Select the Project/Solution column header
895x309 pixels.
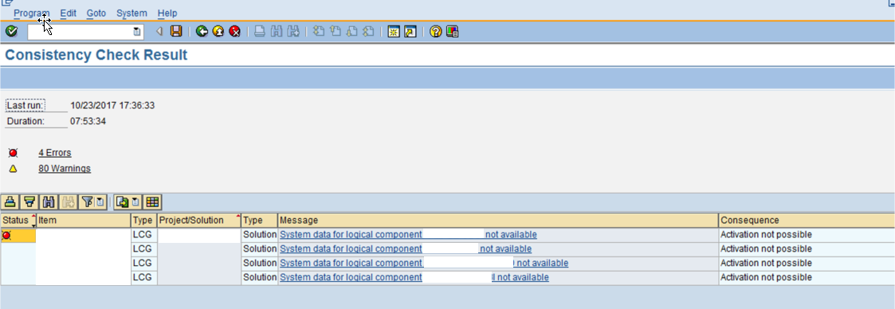point(198,220)
